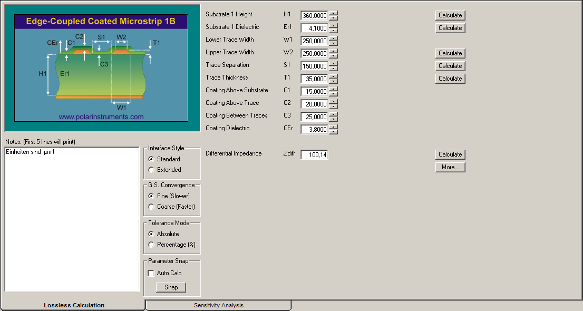Enable the Auto Calc checkbox
The height and width of the screenshot is (311, 583).
(x=151, y=273)
